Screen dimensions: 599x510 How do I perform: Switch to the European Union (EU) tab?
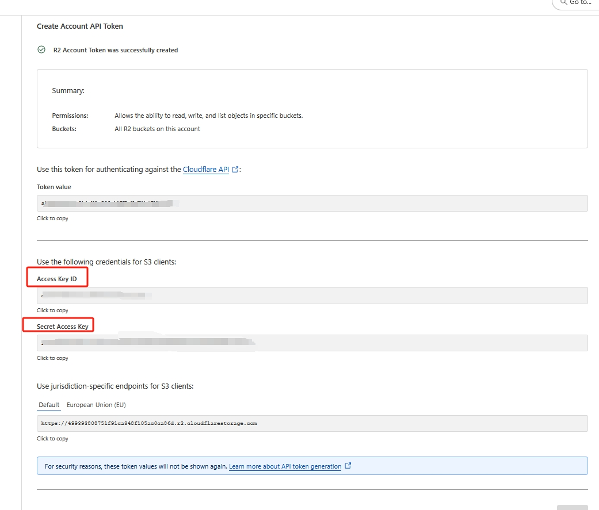[x=96, y=405]
